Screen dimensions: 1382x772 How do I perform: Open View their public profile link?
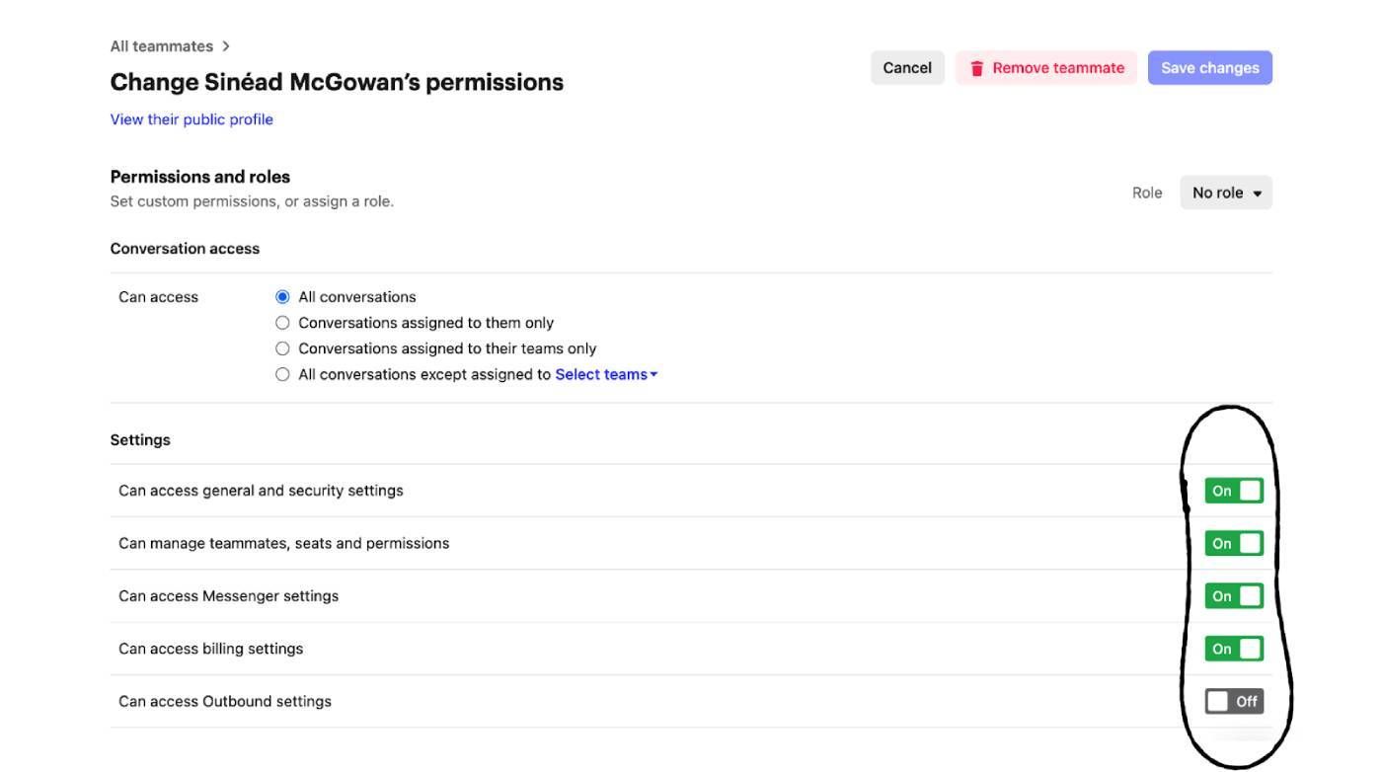(192, 119)
